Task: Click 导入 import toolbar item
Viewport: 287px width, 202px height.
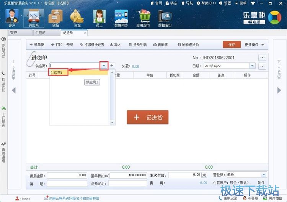Action: pos(115,45)
